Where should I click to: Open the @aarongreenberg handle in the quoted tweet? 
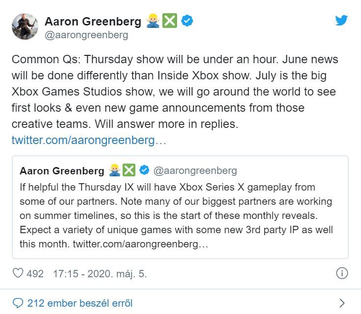[x=195, y=170]
